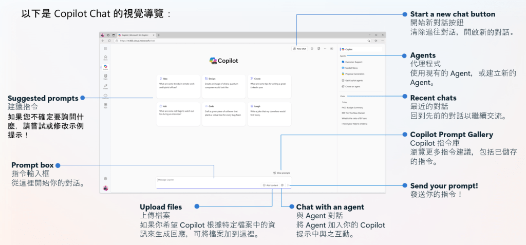
Task: Select the Code suggested prompt card
Action: (223, 114)
